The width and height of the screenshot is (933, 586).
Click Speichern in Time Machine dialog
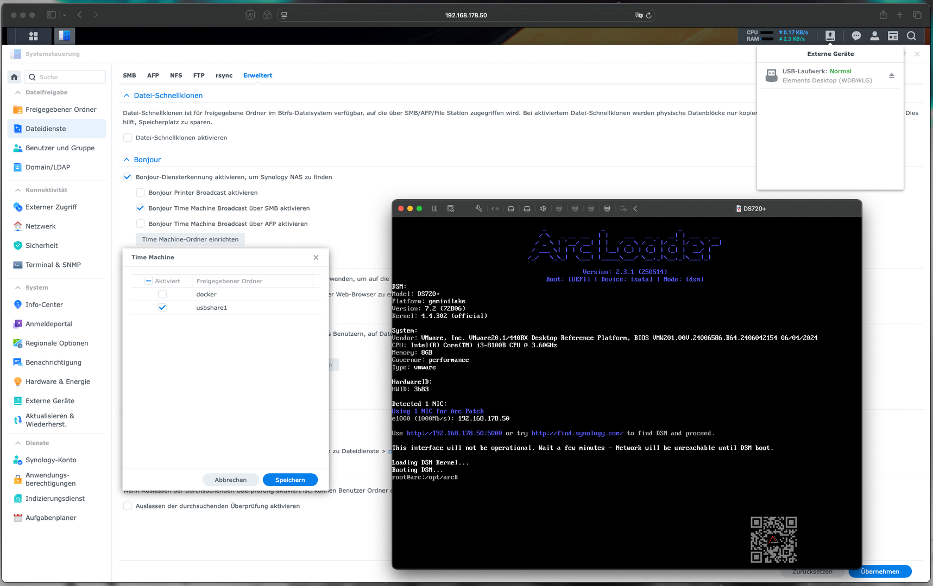click(290, 480)
